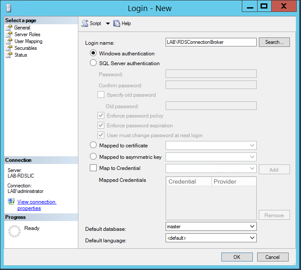Open the Default database dropdown

tap(252, 226)
